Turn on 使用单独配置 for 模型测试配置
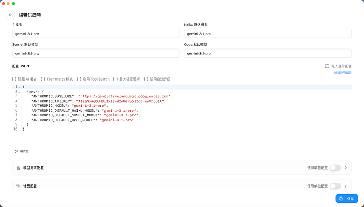This screenshot has height=207, width=364. (335, 168)
